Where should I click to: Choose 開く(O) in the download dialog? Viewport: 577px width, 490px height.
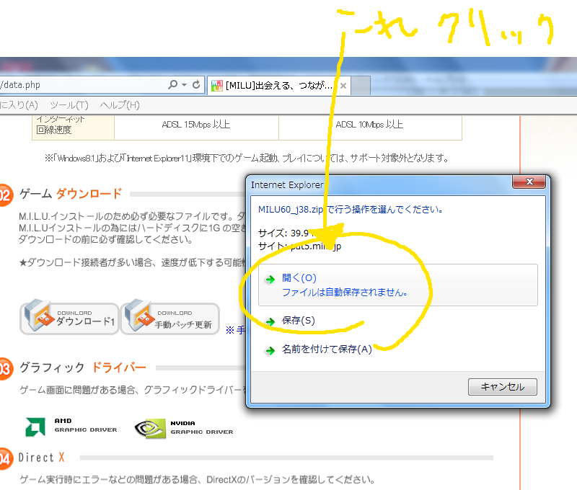pyautogui.click(x=398, y=285)
